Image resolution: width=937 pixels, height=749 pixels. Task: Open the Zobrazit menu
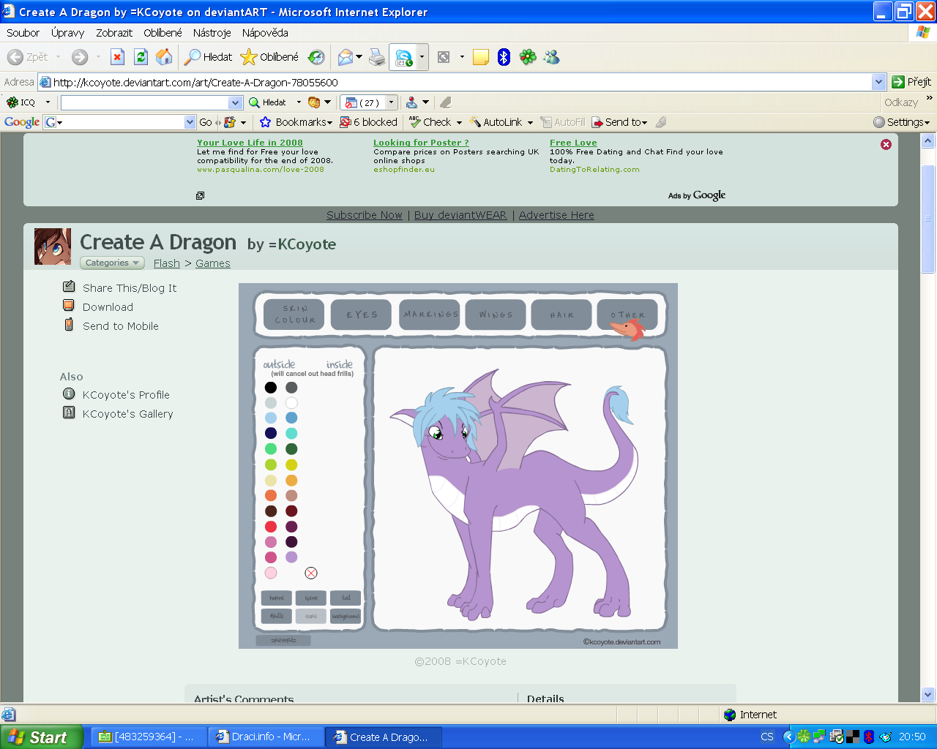pos(114,33)
